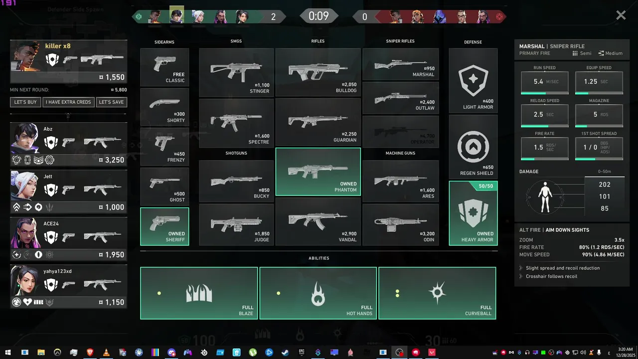Select teammate ACE24's card
This screenshot has width=638, height=359.
68,239
